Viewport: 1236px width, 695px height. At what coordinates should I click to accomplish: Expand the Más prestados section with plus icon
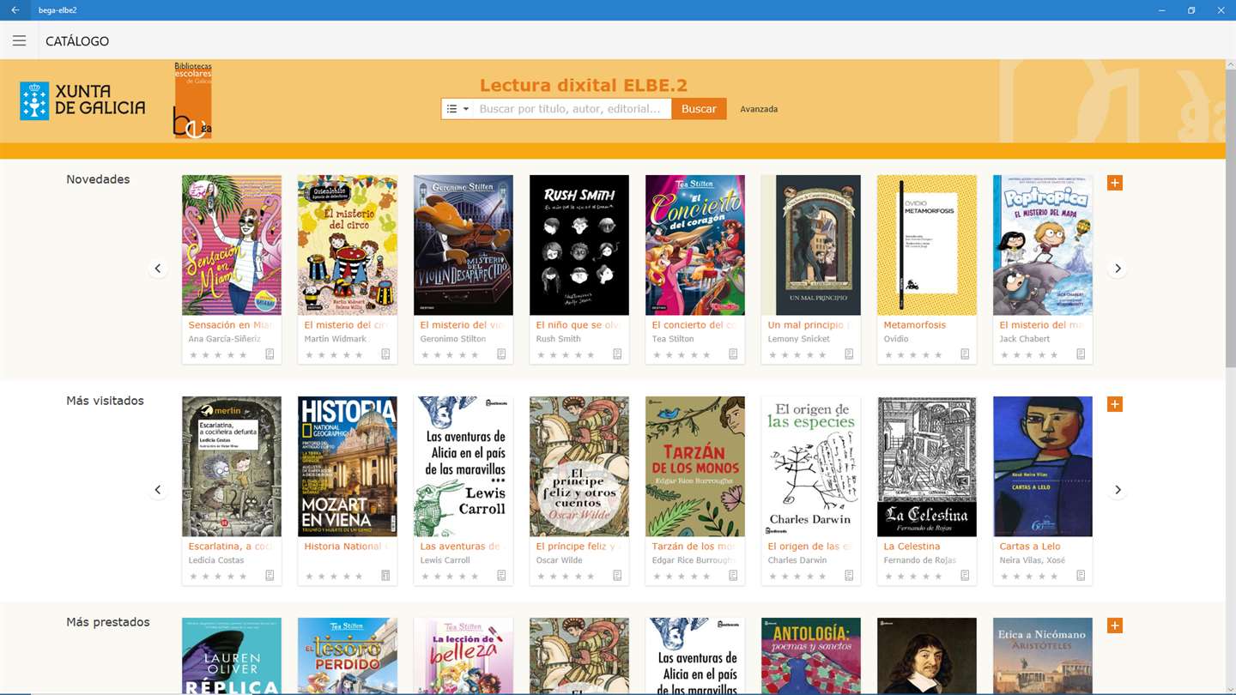1114,625
